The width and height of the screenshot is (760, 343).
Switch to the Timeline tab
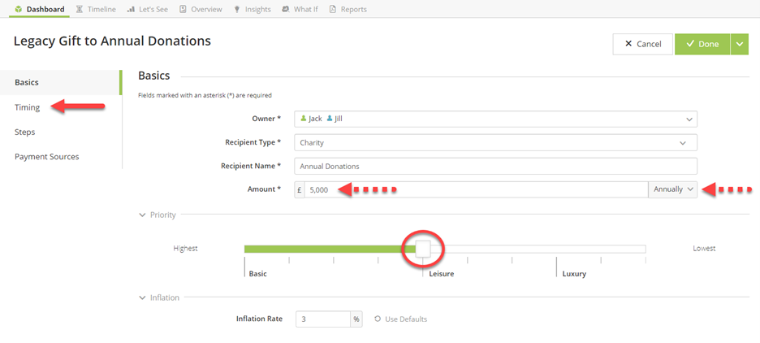click(x=95, y=9)
